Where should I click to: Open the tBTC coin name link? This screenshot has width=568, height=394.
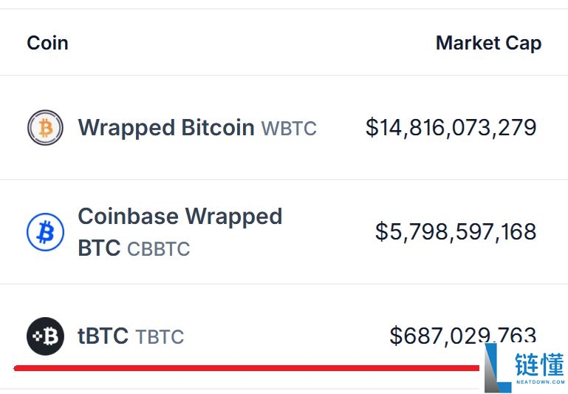pyautogui.click(x=103, y=336)
